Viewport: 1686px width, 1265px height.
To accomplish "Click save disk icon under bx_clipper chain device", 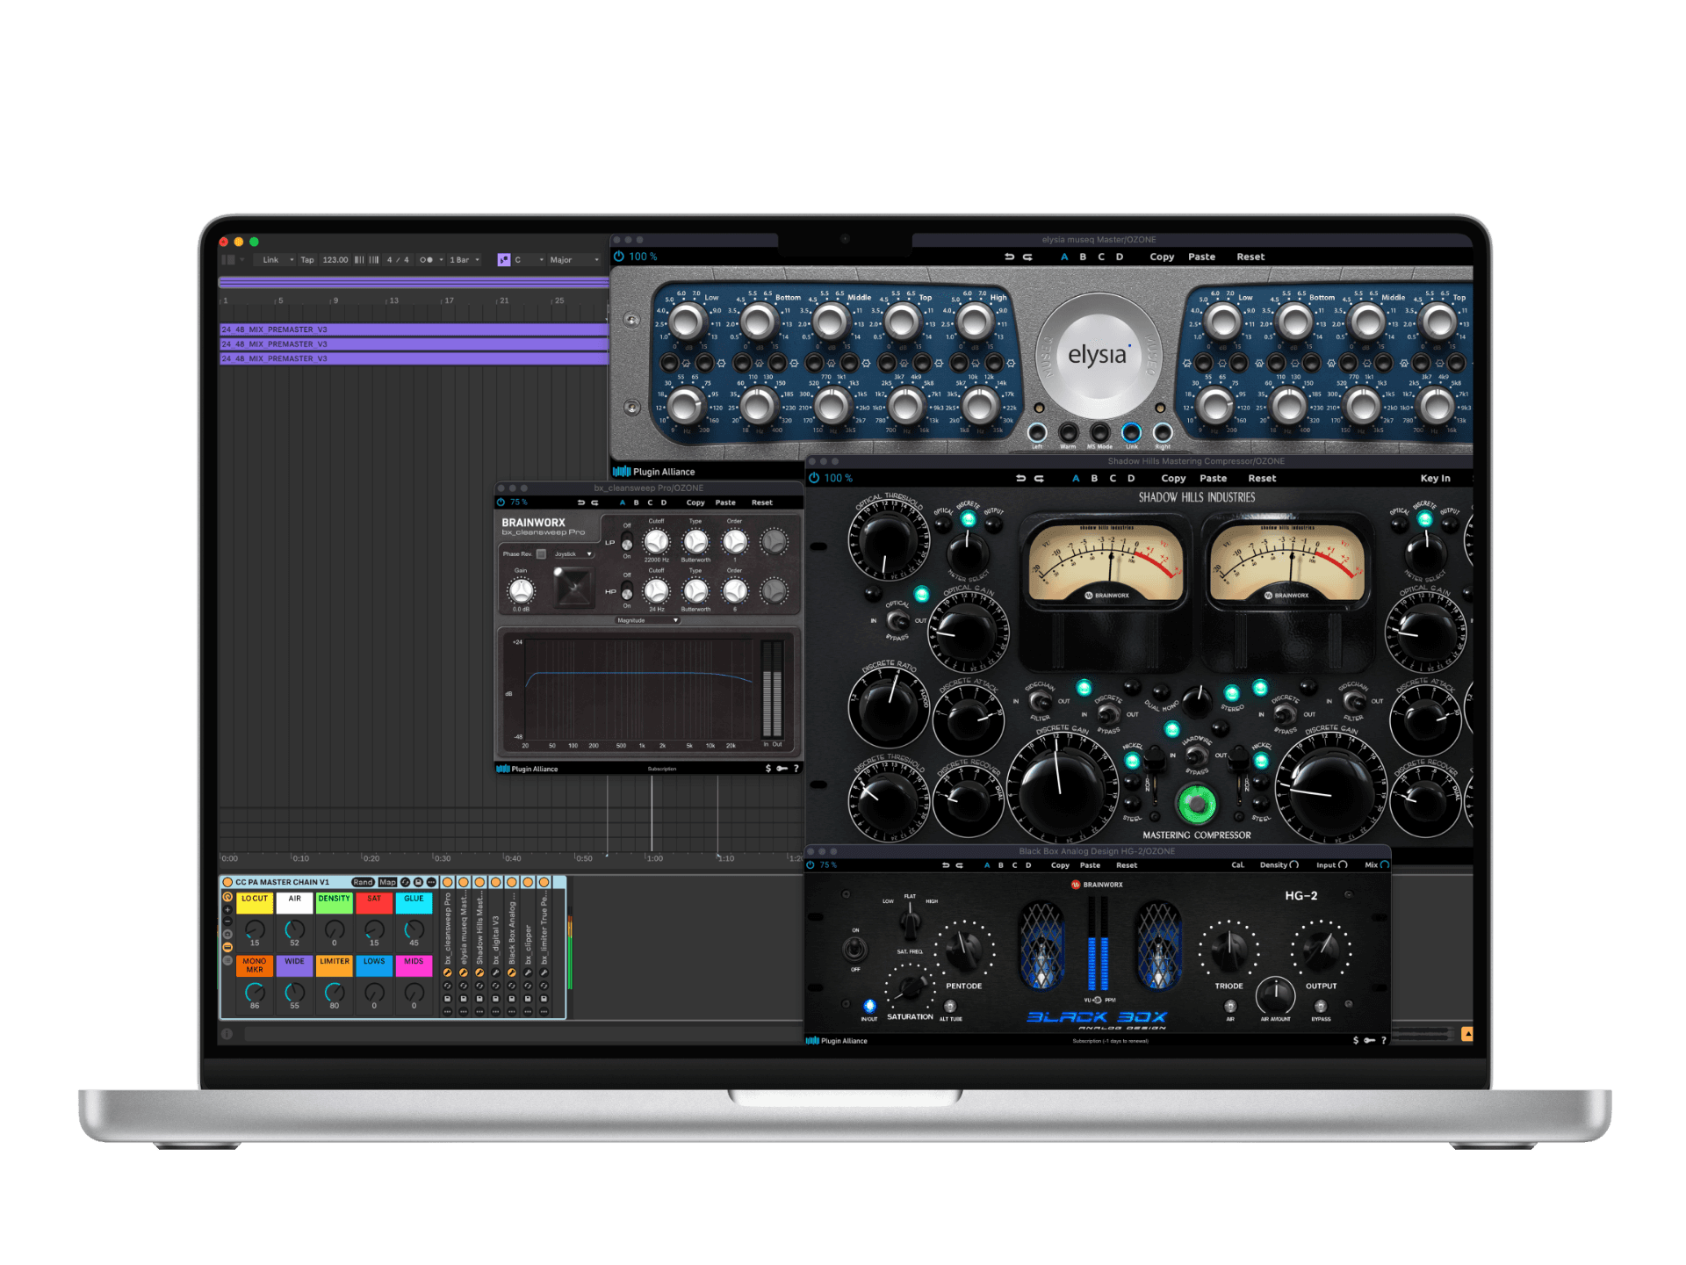I will (x=528, y=999).
